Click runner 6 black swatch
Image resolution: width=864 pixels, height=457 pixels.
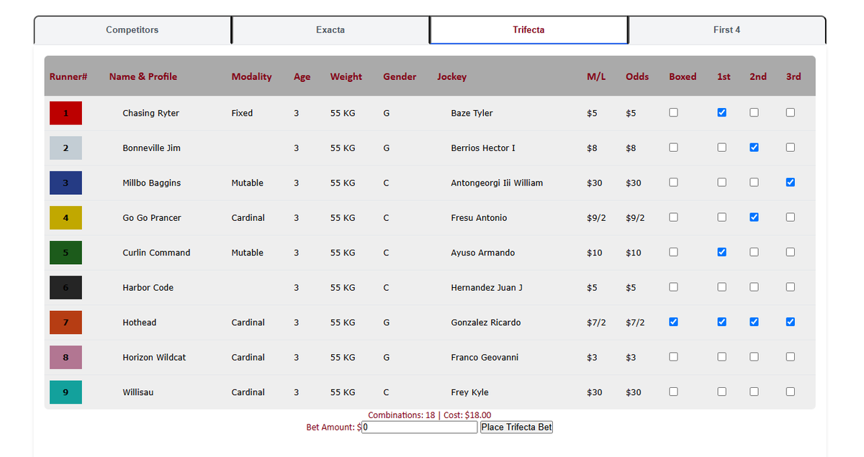pos(66,288)
